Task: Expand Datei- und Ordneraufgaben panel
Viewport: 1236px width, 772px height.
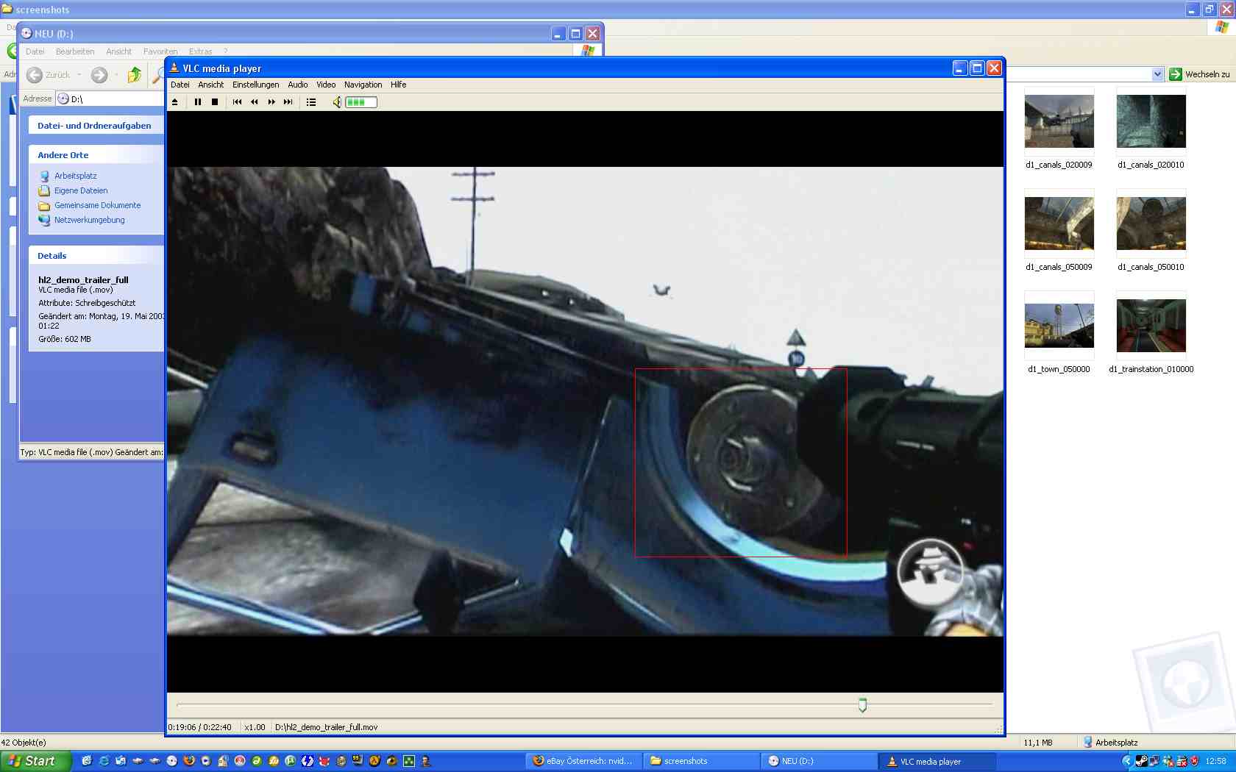Action: (96, 126)
